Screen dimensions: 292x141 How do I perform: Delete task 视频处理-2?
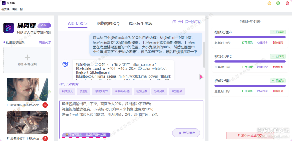pos(278,67)
